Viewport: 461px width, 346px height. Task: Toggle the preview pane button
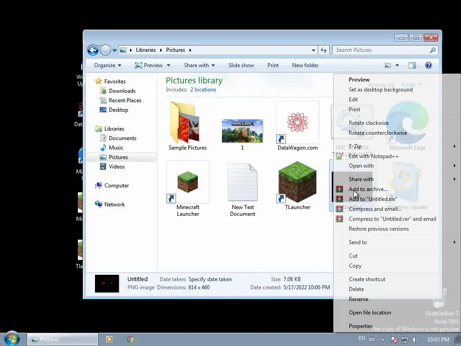[x=412, y=65]
